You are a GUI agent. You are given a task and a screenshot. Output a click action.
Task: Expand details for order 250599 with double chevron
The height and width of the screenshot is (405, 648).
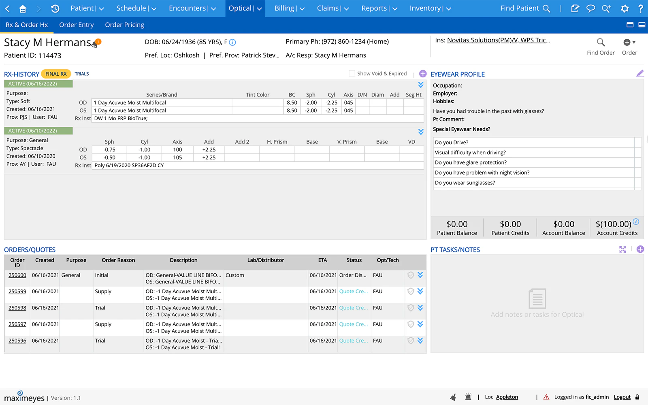point(420,291)
